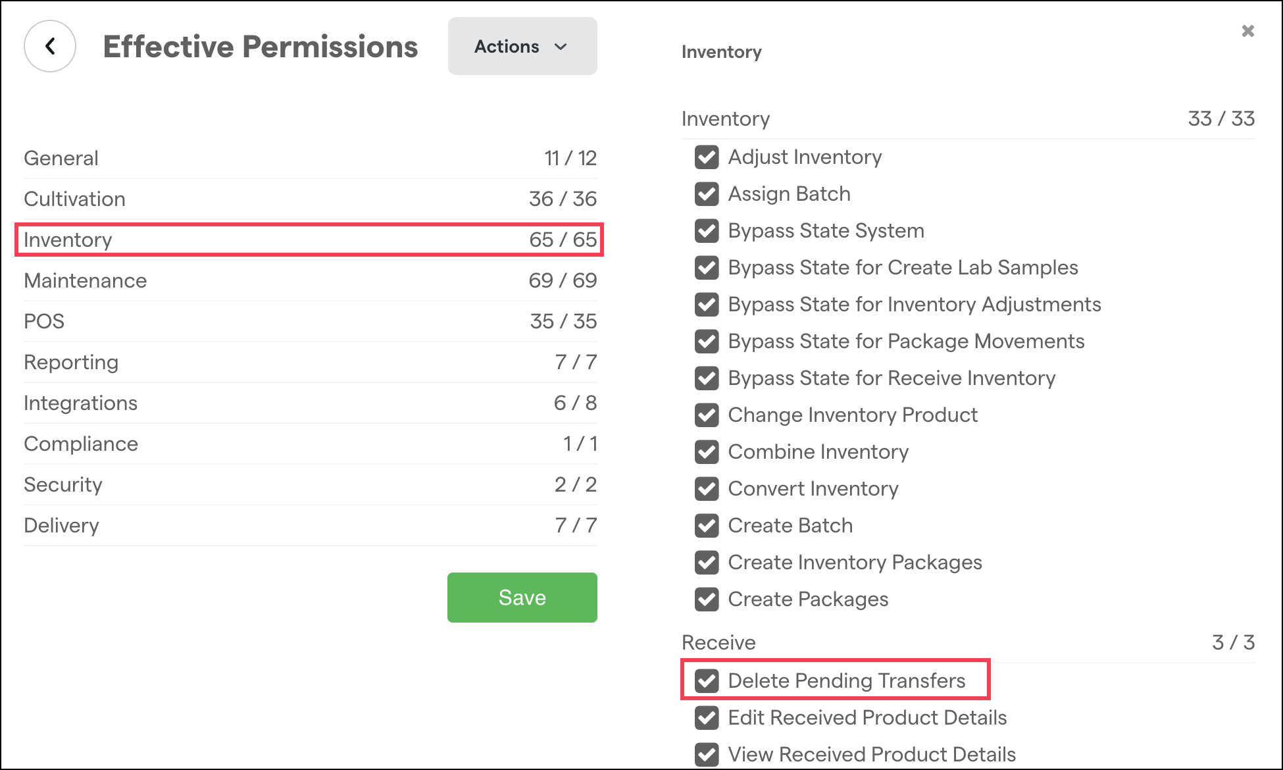
Task: Open the Actions dropdown
Action: (522, 46)
